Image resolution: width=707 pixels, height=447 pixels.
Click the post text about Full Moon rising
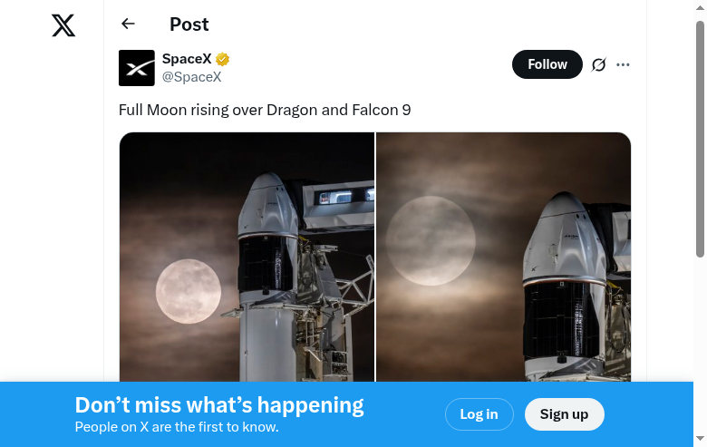click(x=265, y=110)
